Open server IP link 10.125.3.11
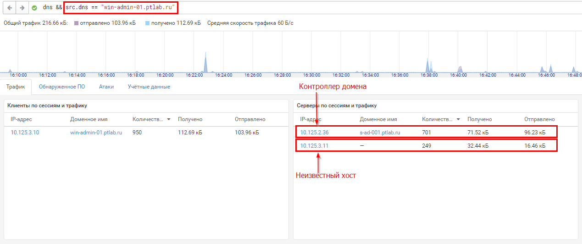This screenshot has width=582, height=244. tap(315, 146)
